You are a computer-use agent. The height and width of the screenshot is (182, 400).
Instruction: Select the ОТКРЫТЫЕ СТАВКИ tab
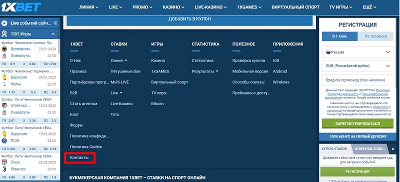pos(369,148)
